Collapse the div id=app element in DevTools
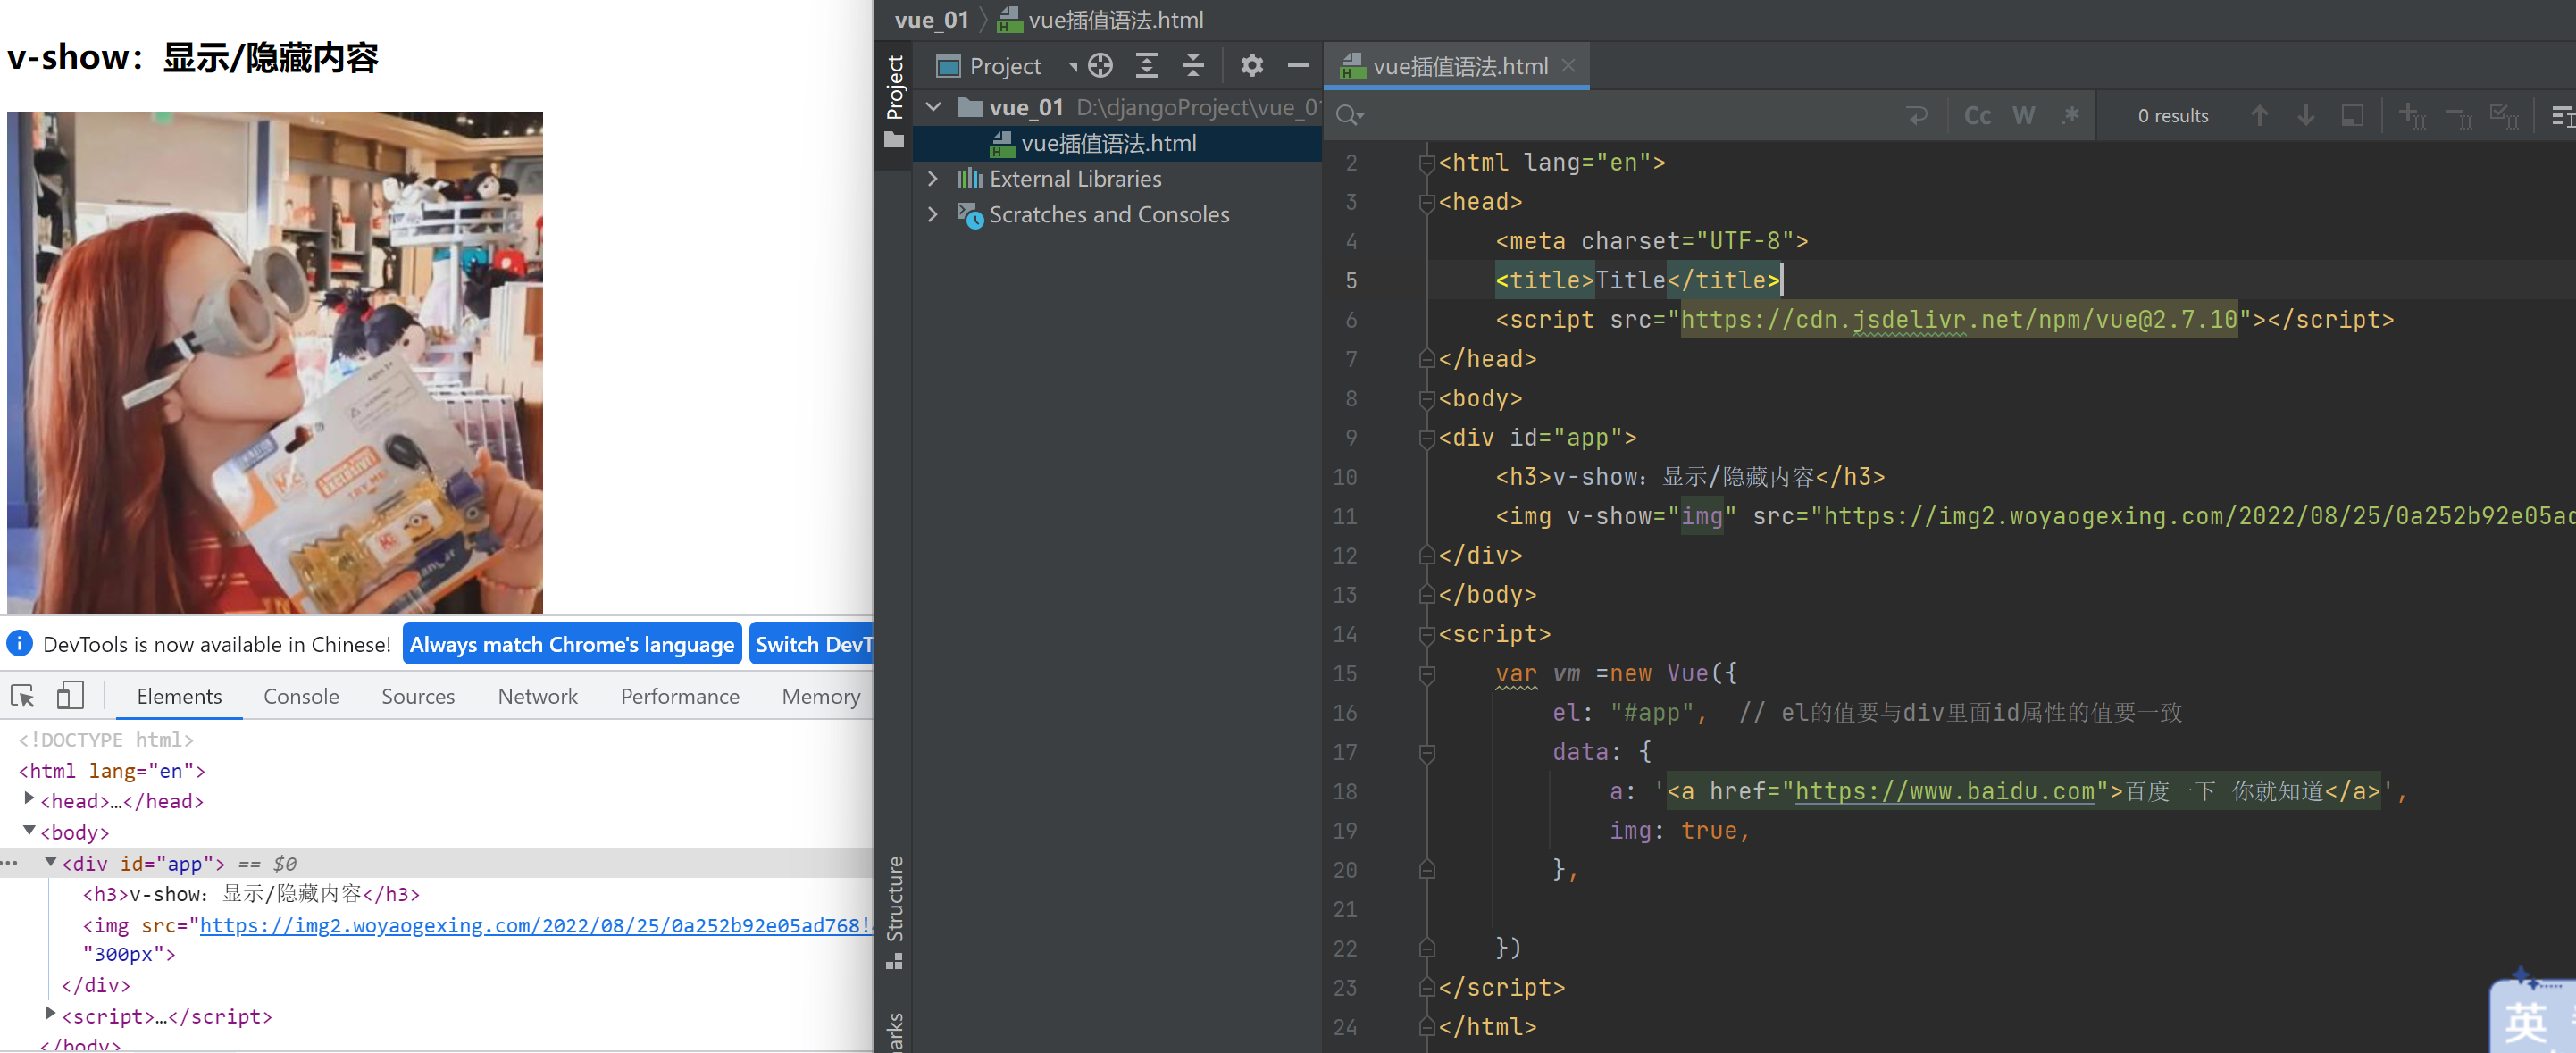Viewport: 2576px width, 1053px height. (50, 861)
